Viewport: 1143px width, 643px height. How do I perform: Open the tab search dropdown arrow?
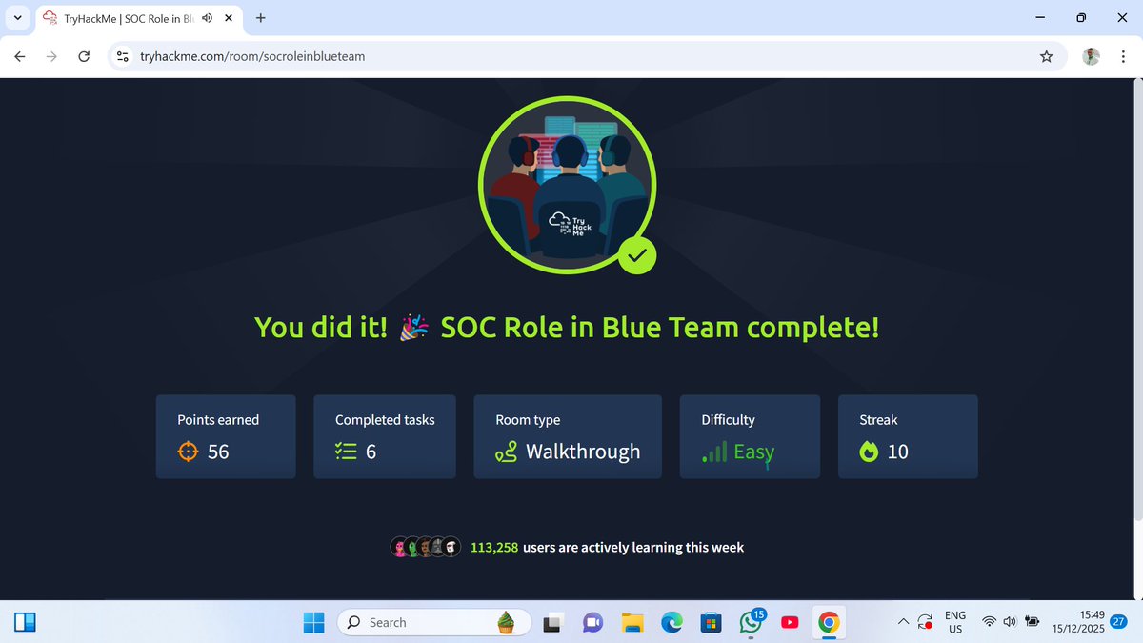17,17
